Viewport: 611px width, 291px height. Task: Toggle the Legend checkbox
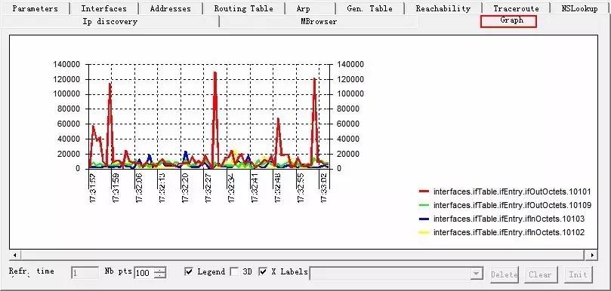point(189,271)
